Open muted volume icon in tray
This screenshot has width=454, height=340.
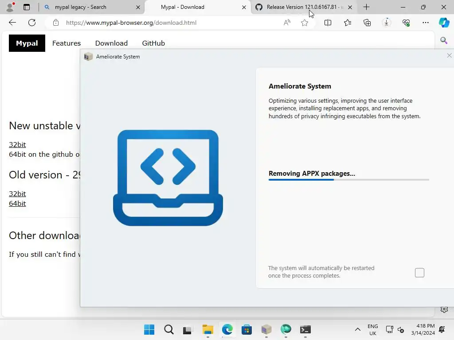(401, 329)
